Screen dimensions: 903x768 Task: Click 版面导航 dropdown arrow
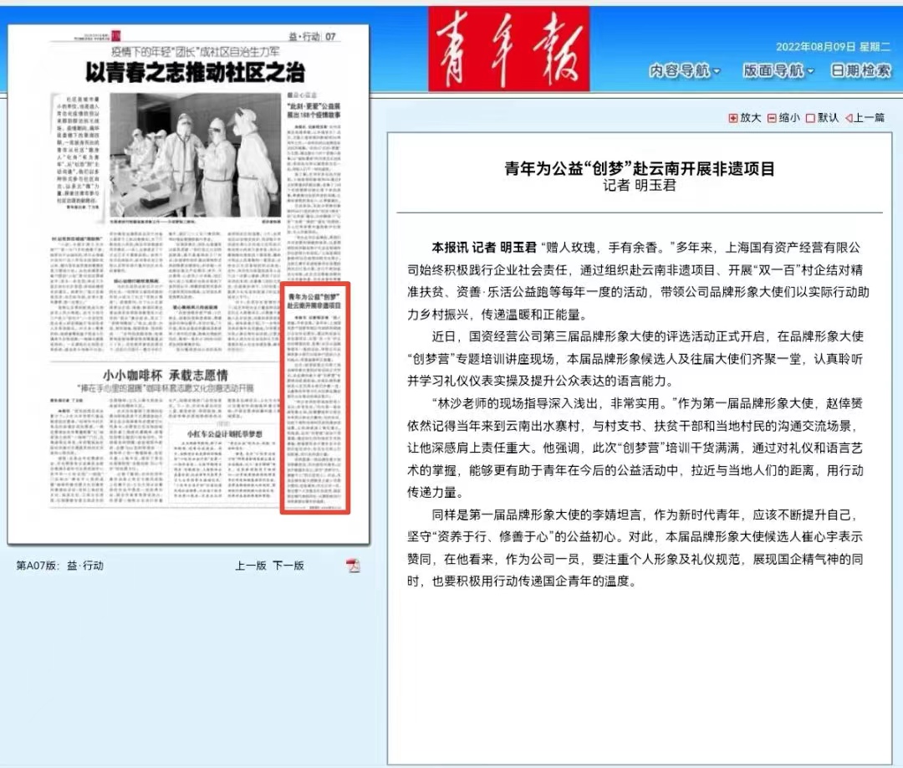tap(811, 71)
